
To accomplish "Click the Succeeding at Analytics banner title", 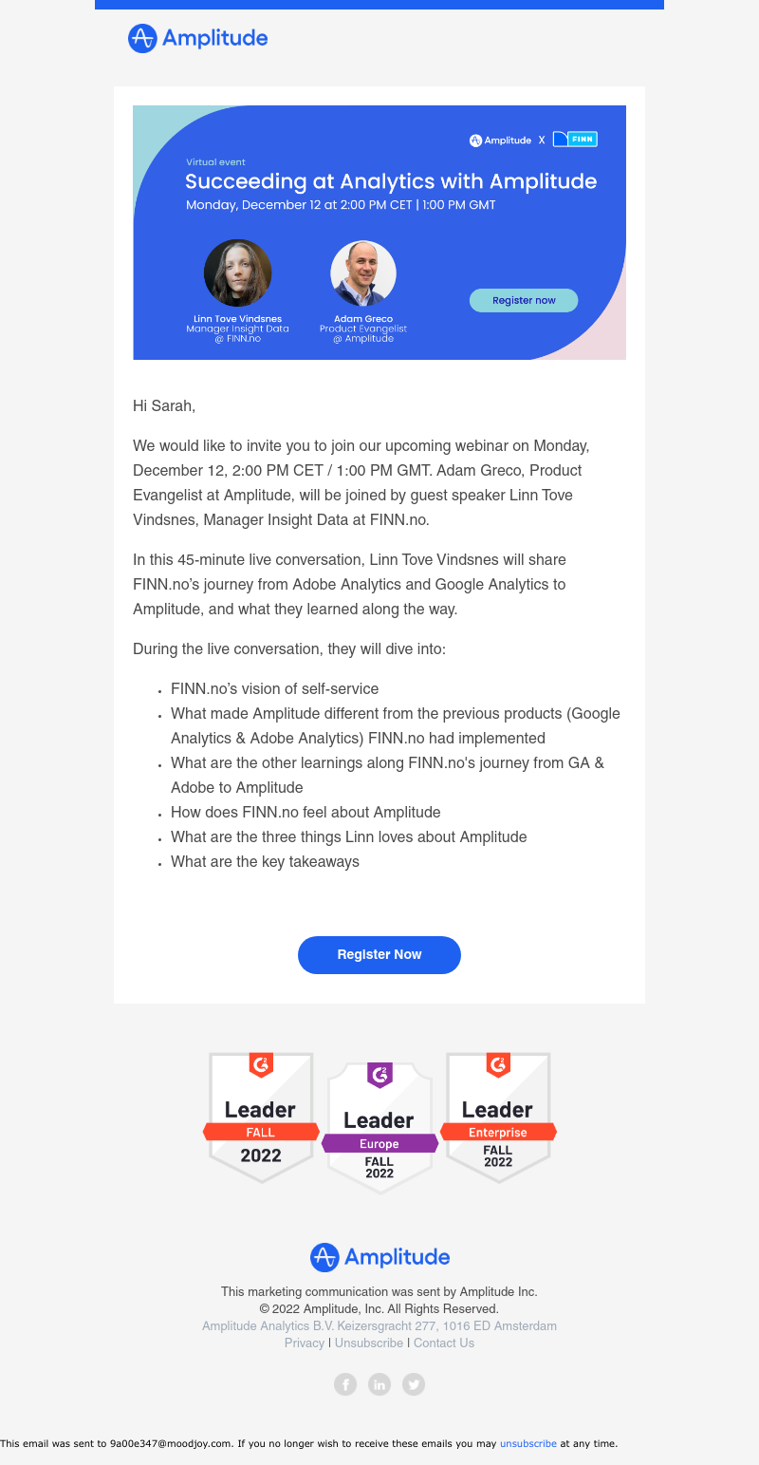I will (x=391, y=181).
